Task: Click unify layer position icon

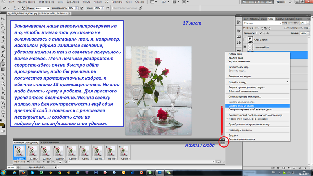Action: pos(262,28)
